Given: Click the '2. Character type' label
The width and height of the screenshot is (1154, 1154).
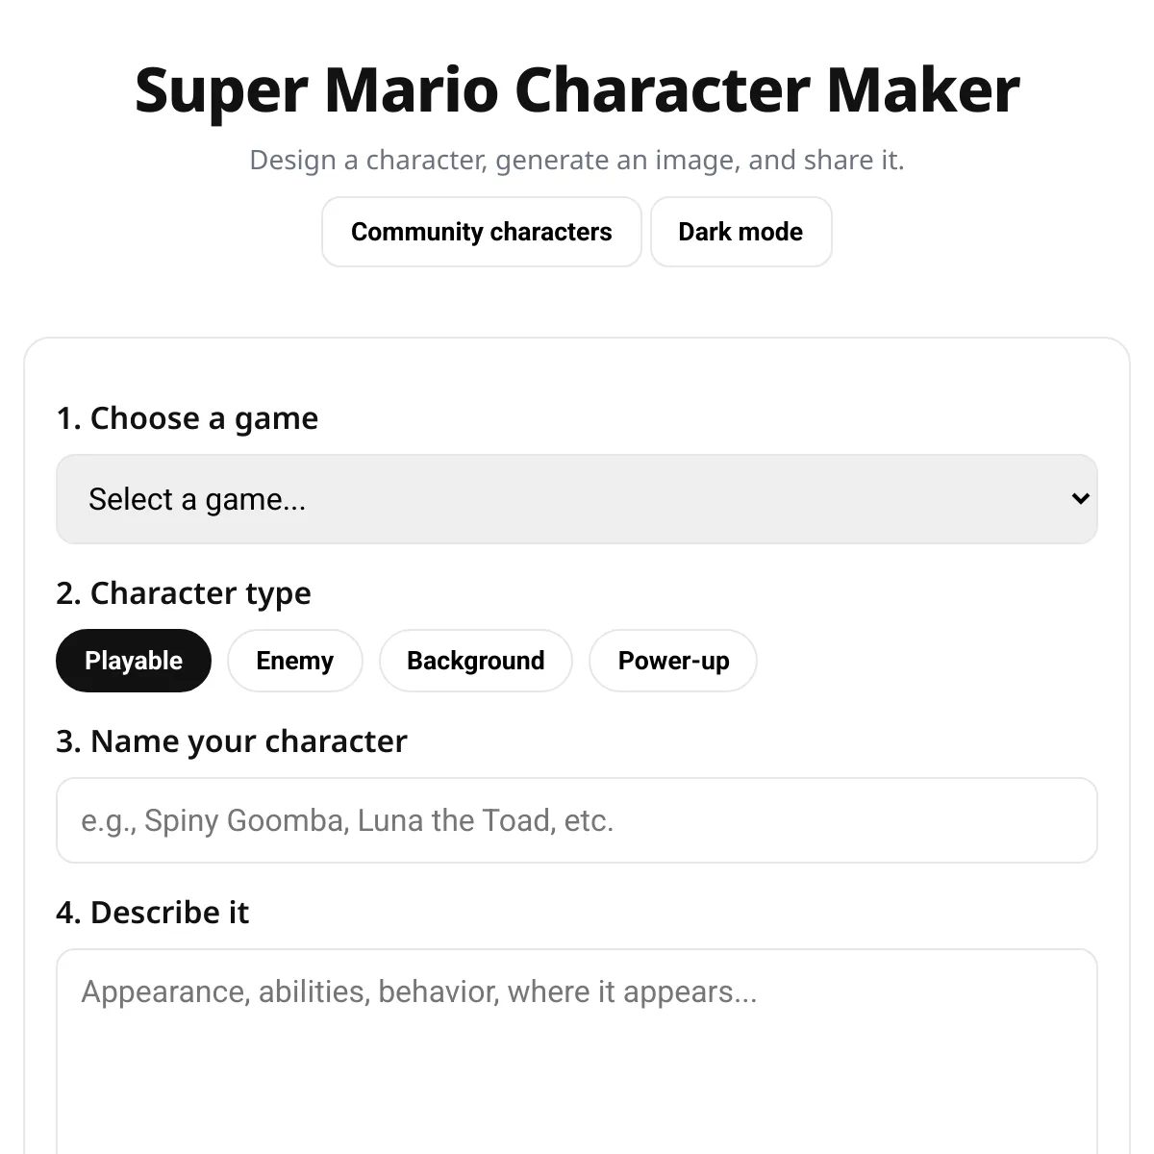Looking at the screenshot, I should tap(184, 593).
